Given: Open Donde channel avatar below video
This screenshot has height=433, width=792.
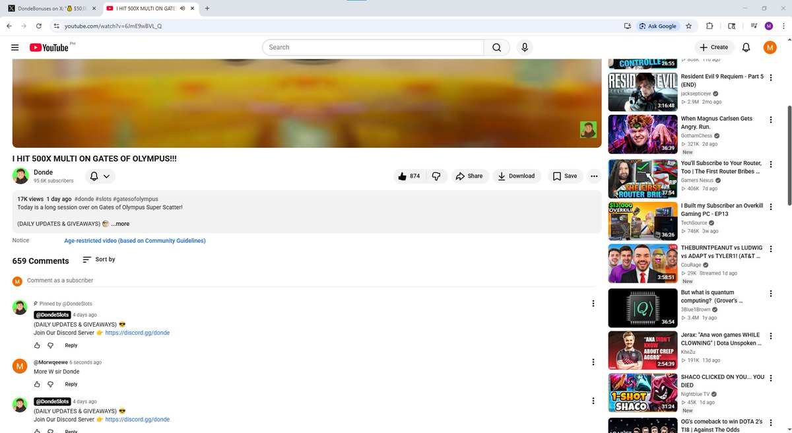Looking at the screenshot, I should 20,176.
